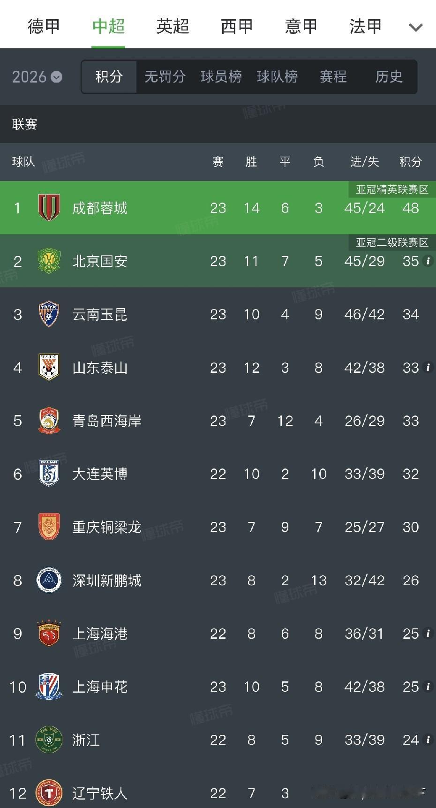This screenshot has width=436, height=808.
Task: Open the Shanghai Shenhua (上海申花) crest
Action: [x=49, y=687]
